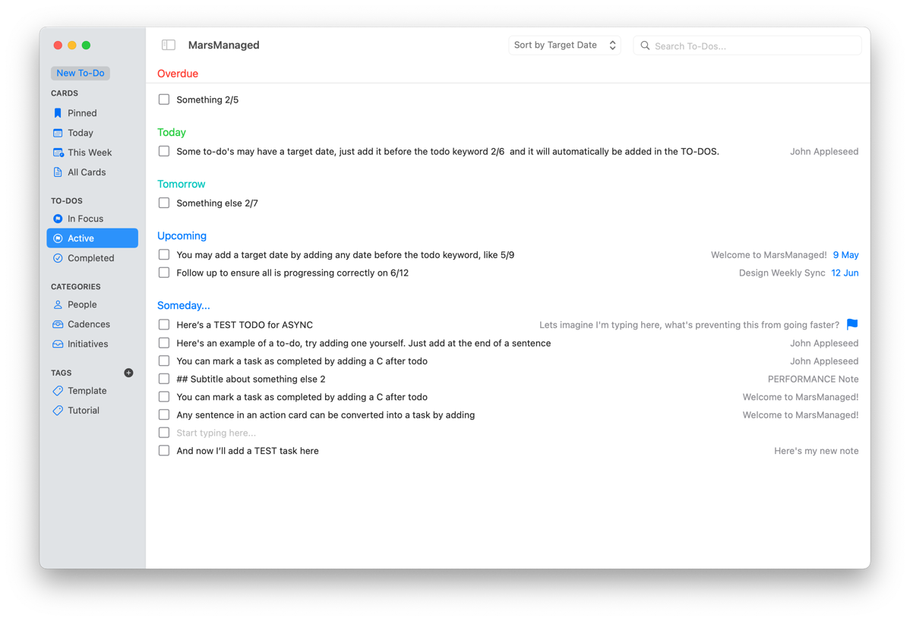Click the New To-Do button
The image size is (910, 621).
click(x=80, y=73)
